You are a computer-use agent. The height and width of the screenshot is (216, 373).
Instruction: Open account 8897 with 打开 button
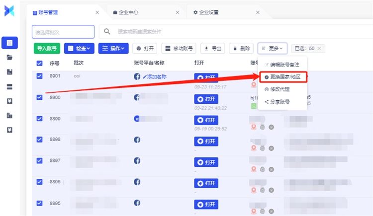tap(206, 162)
